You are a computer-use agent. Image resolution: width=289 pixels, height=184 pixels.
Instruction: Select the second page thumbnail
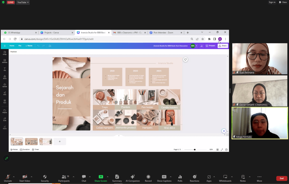click(x=31, y=142)
